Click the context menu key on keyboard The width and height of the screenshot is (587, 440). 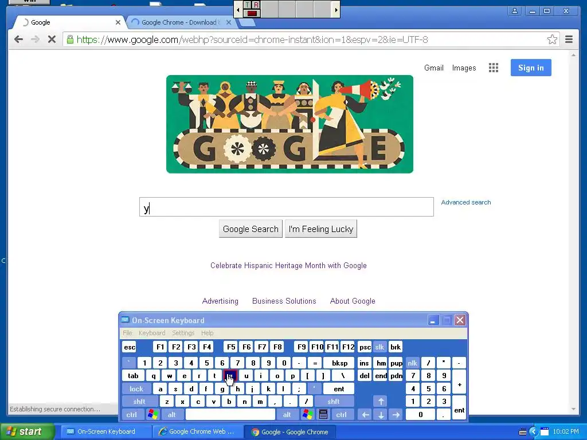323,415
